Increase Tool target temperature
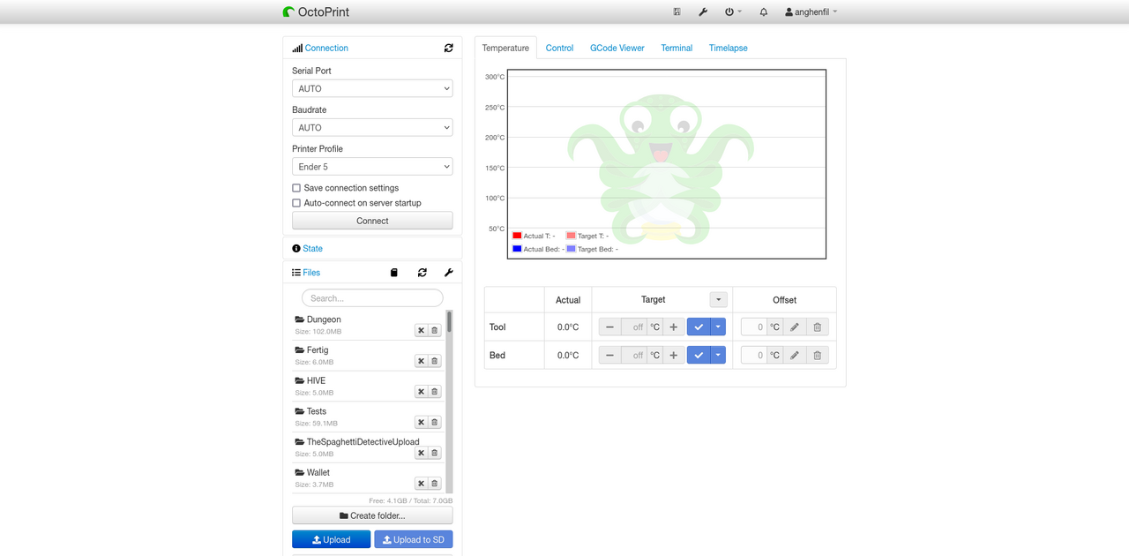1129x556 pixels. coord(674,327)
